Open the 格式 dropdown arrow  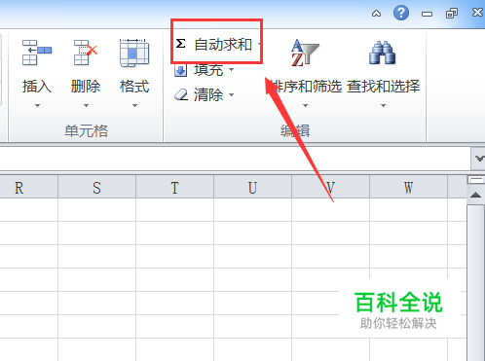[x=134, y=105]
